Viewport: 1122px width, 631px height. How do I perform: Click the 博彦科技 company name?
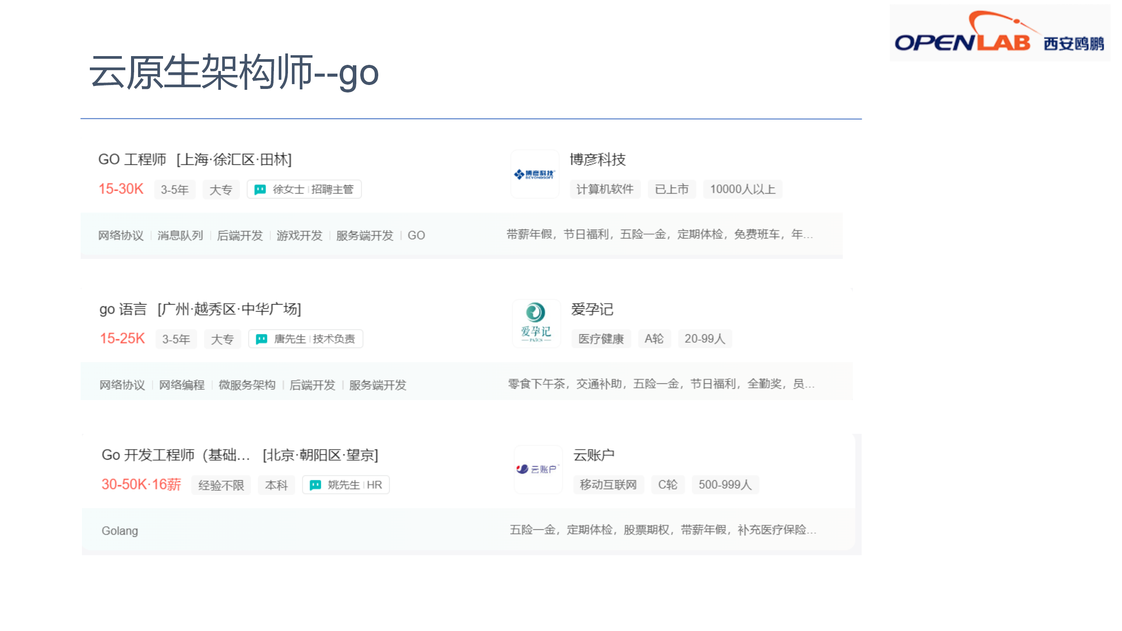point(597,160)
